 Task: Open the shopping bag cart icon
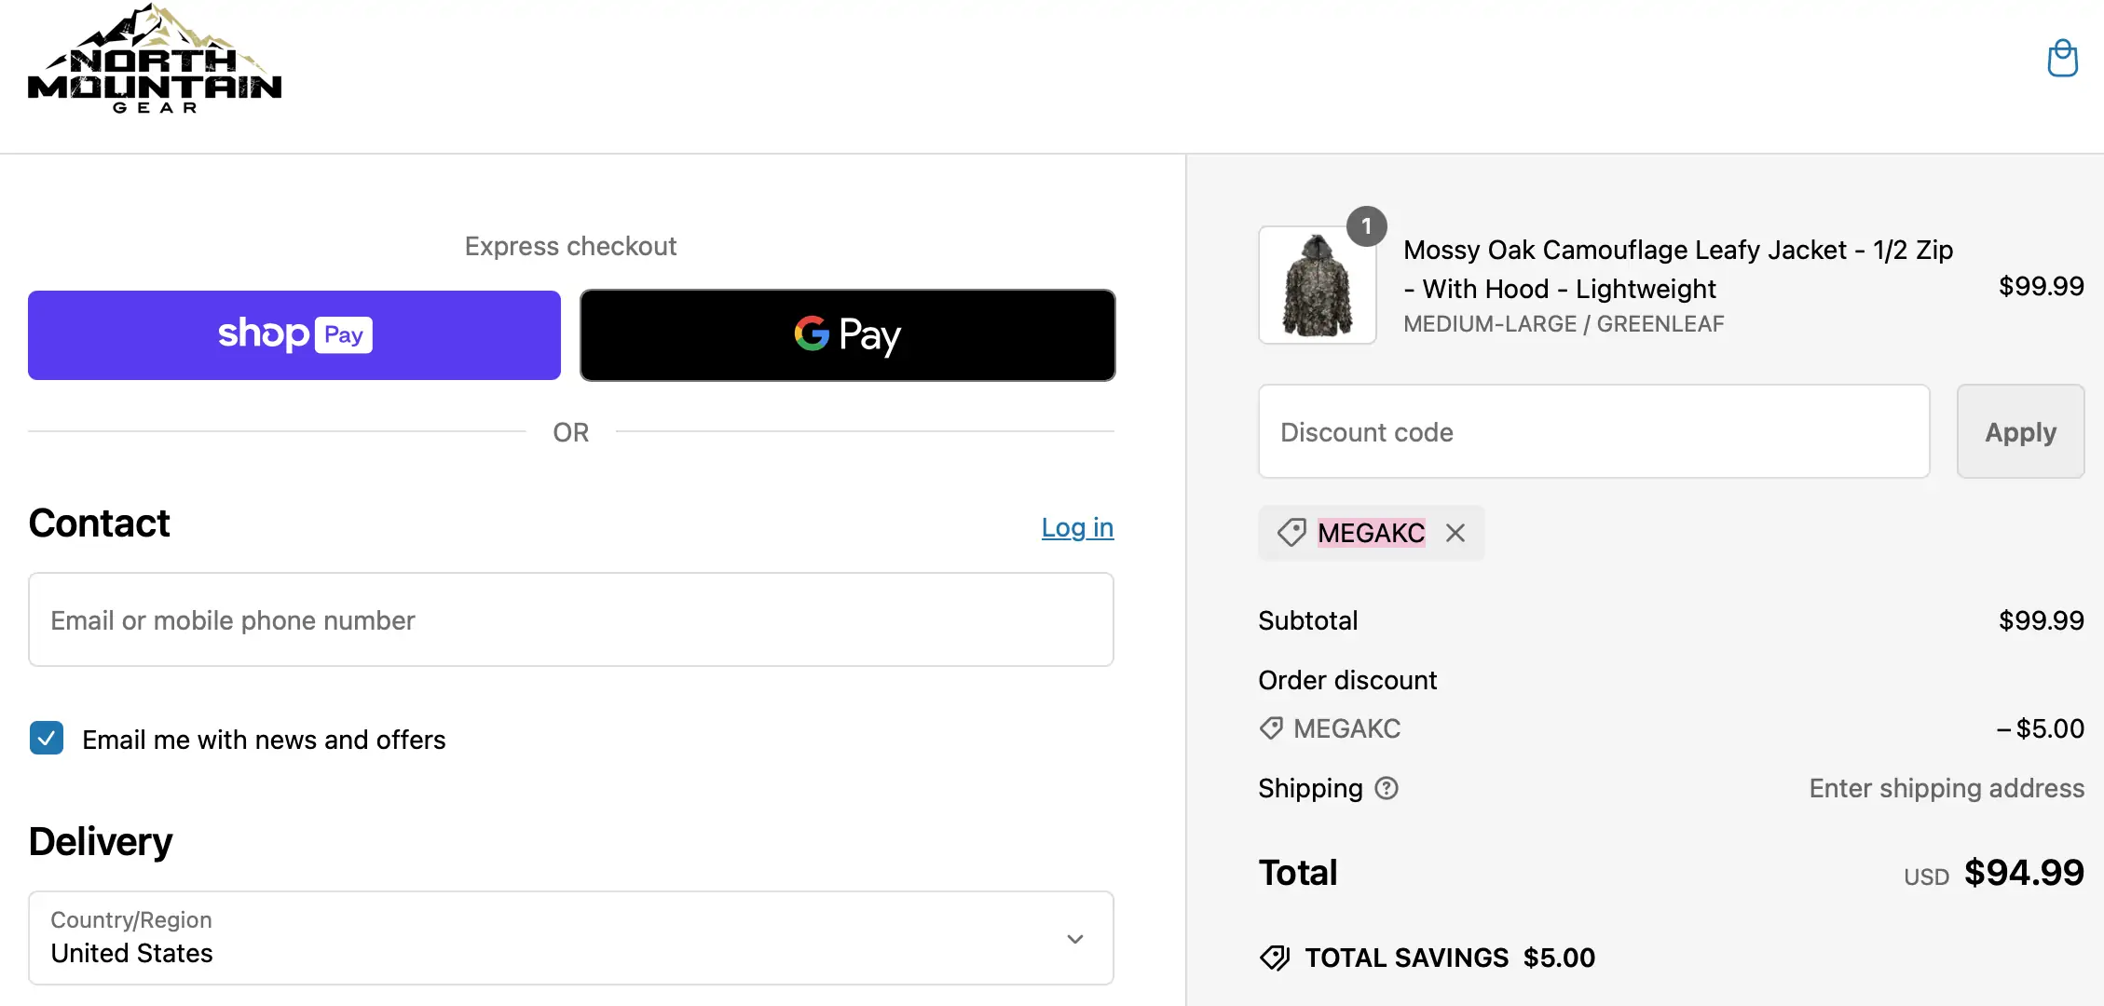point(2062,59)
